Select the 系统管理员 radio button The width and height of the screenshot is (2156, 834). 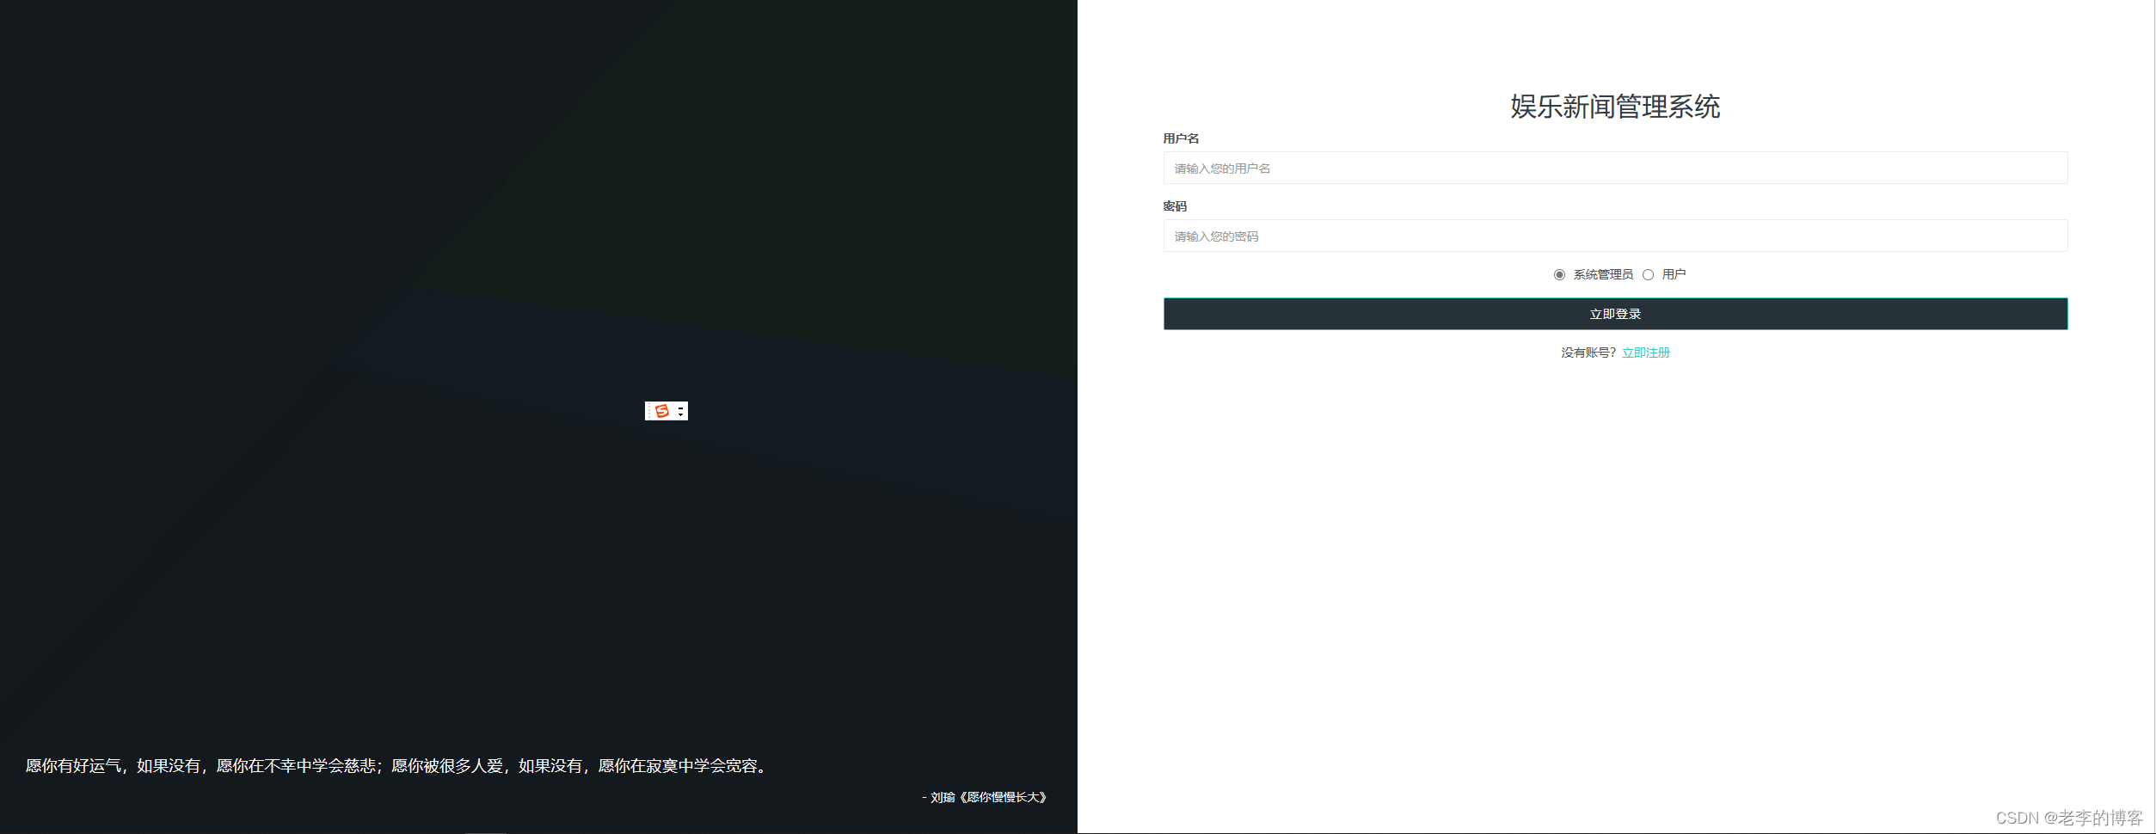coord(1559,274)
